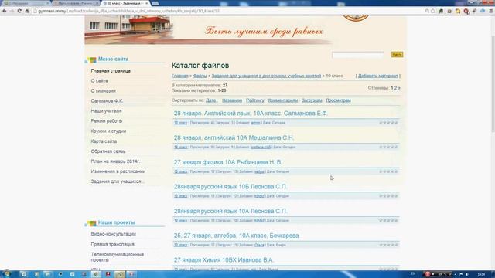The image size is (495, 278).
Task: Click the yellow 'Найти' search button
Action: 397,55
